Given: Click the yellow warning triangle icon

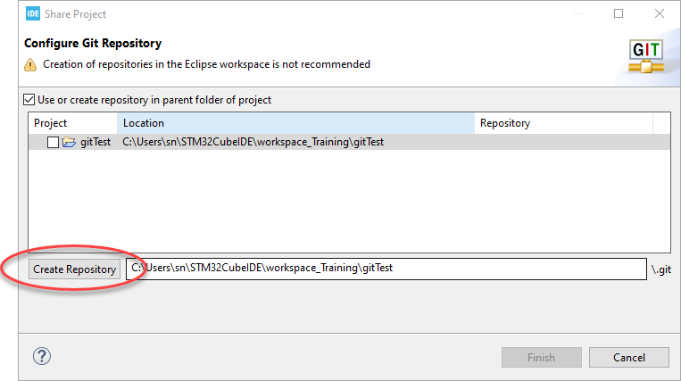Looking at the screenshot, I should 30,65.
